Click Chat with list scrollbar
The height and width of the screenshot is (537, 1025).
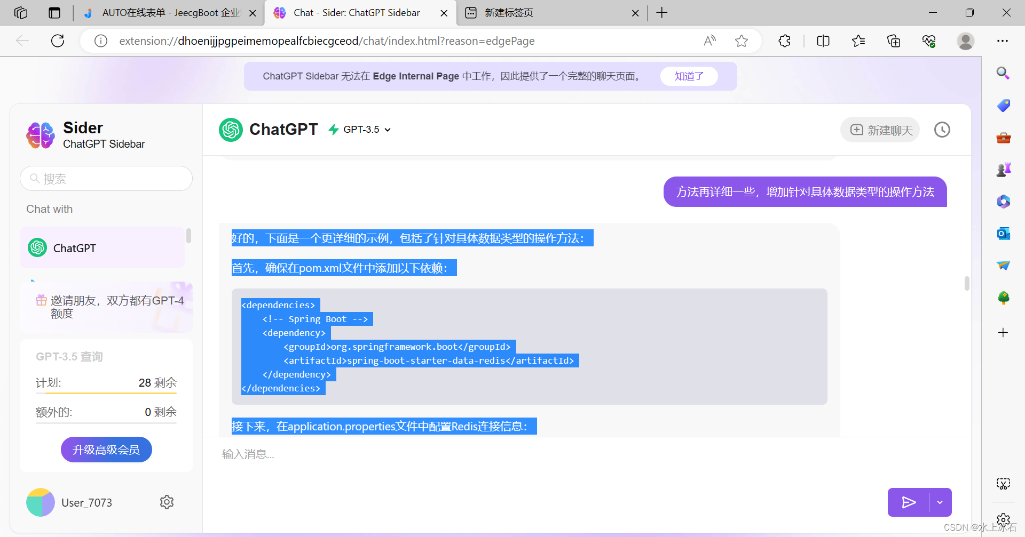(188, 236)
